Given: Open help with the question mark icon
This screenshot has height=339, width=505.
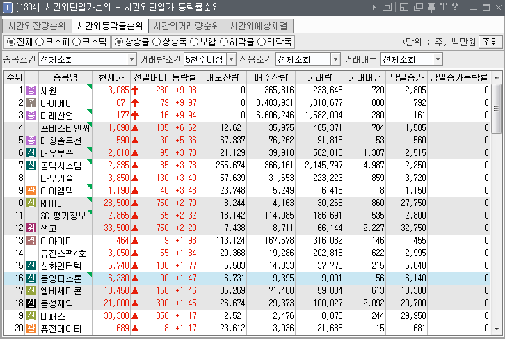Looking at the screenshot, I should tap(455, 7).
